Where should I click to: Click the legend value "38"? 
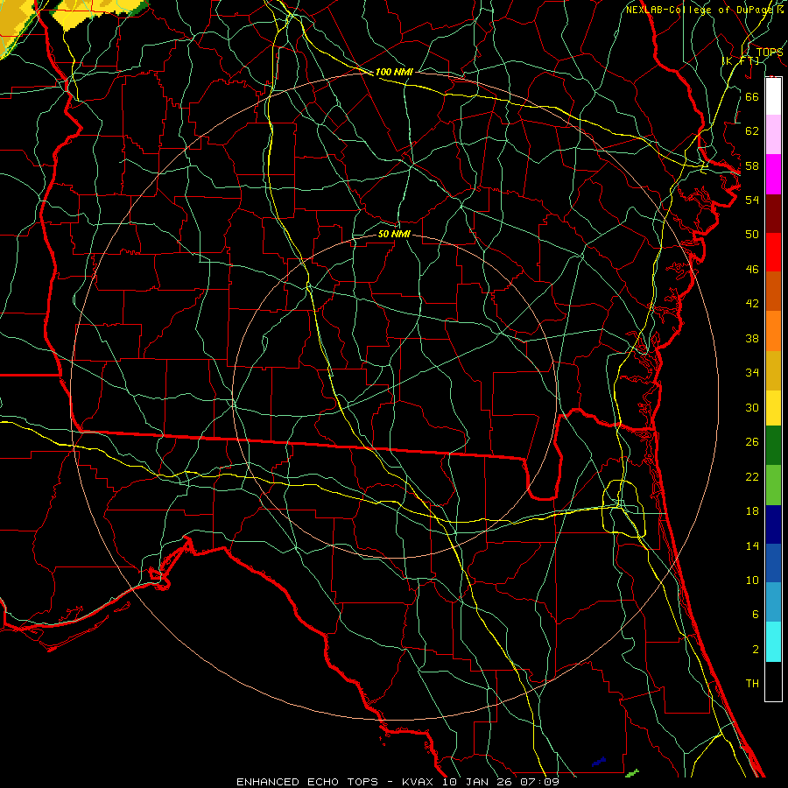(752, 338)
